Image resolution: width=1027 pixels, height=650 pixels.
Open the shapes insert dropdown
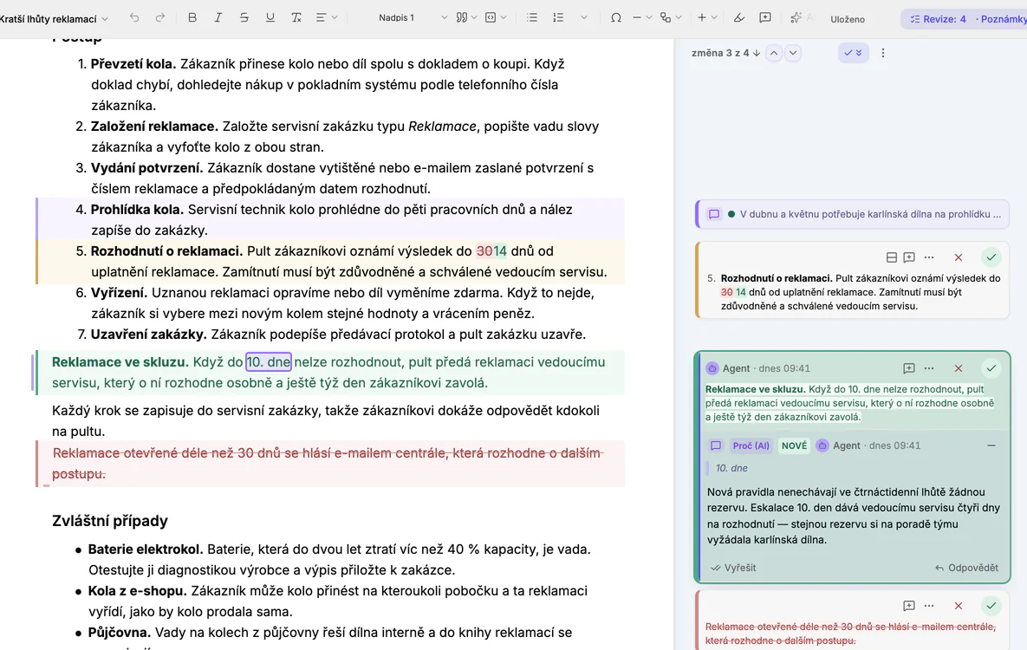[671, 17]
